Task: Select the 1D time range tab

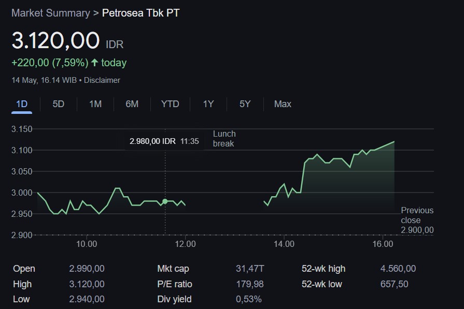Action: point(22,104)
